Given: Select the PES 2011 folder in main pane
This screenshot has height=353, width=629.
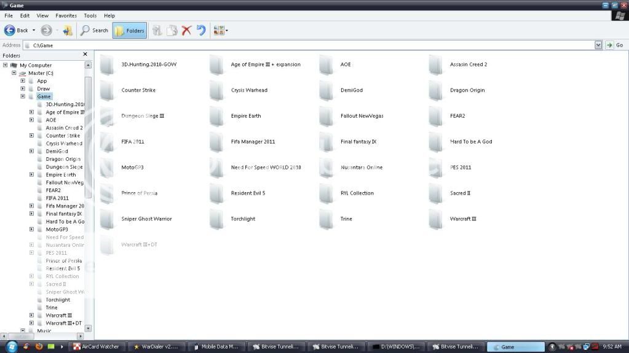Looking at the screenshot, I should click(450, 168).
